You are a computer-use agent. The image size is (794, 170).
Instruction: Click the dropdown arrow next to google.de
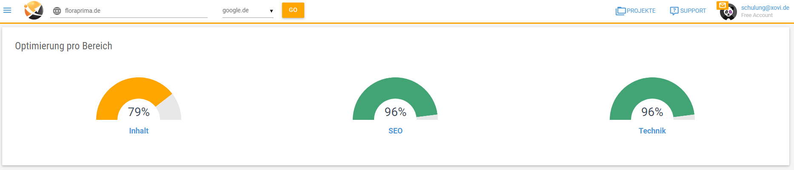pos(271,11)
